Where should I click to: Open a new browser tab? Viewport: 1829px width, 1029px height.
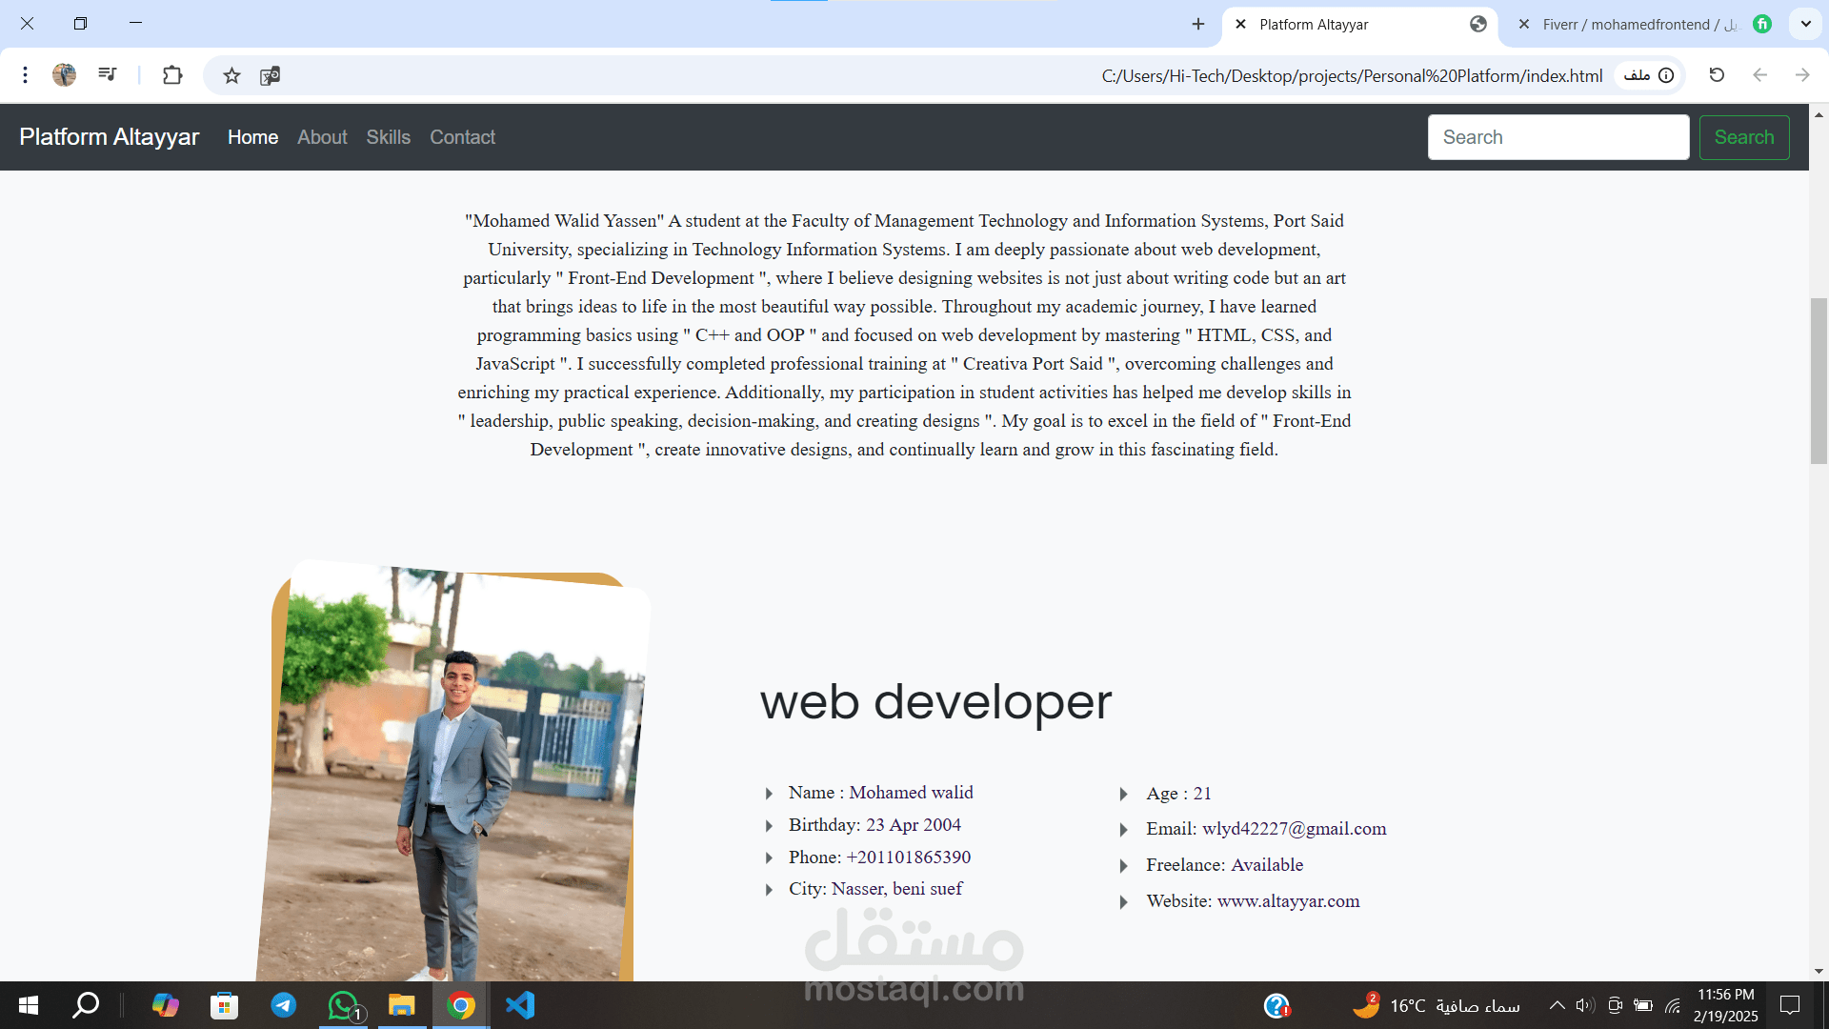point(1198,24)
